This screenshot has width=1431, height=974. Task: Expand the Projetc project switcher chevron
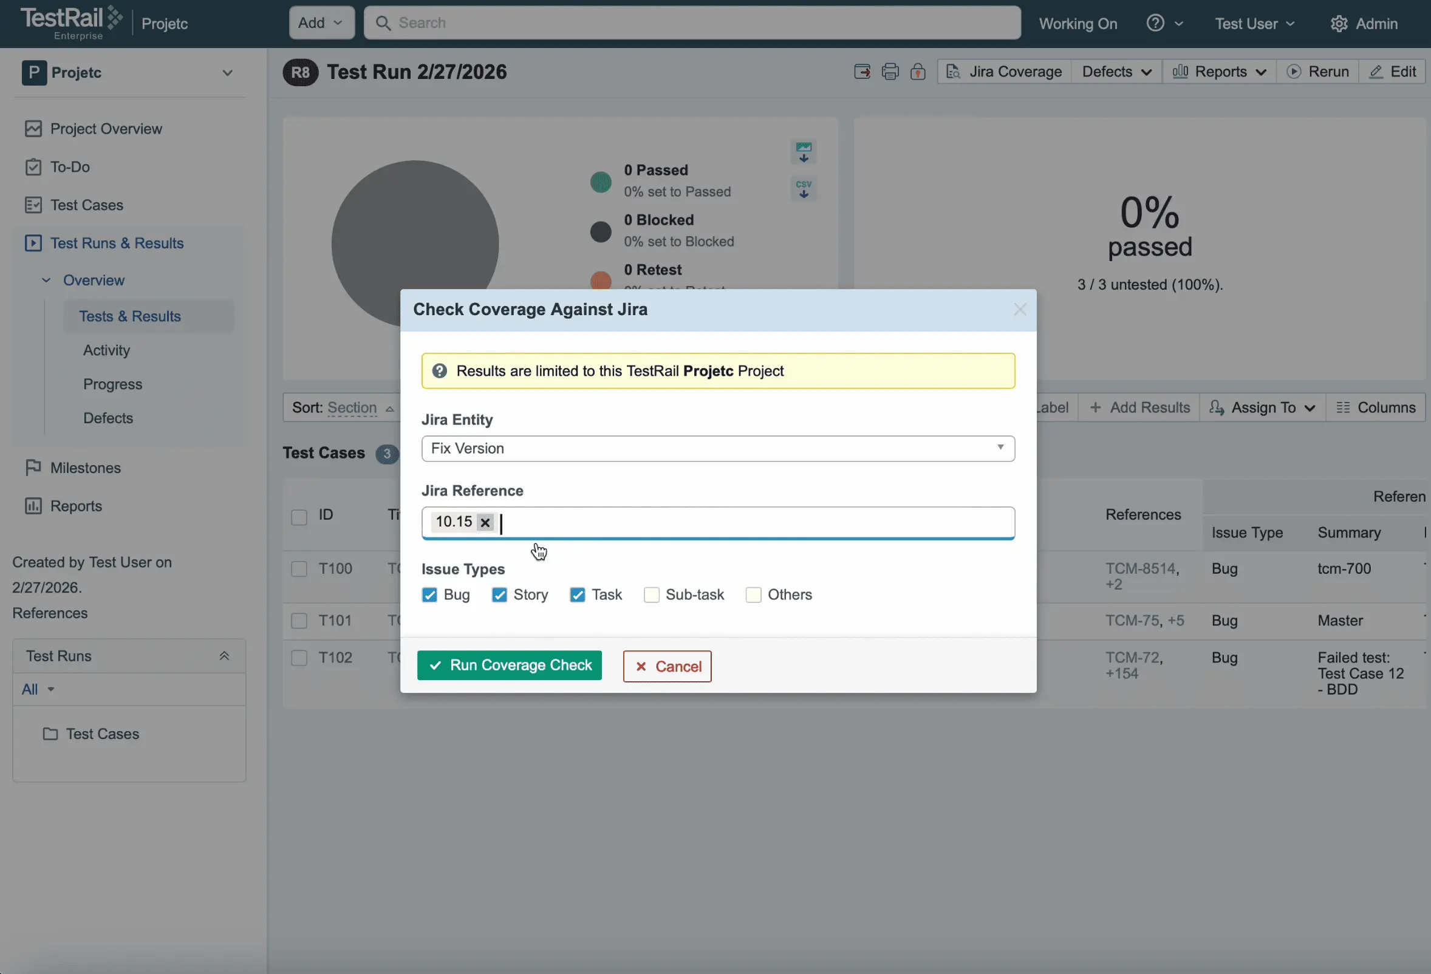[228, 73]
